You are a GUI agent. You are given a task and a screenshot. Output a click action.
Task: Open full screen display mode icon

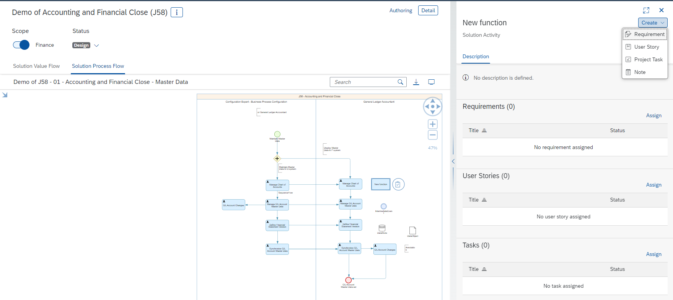431,82
